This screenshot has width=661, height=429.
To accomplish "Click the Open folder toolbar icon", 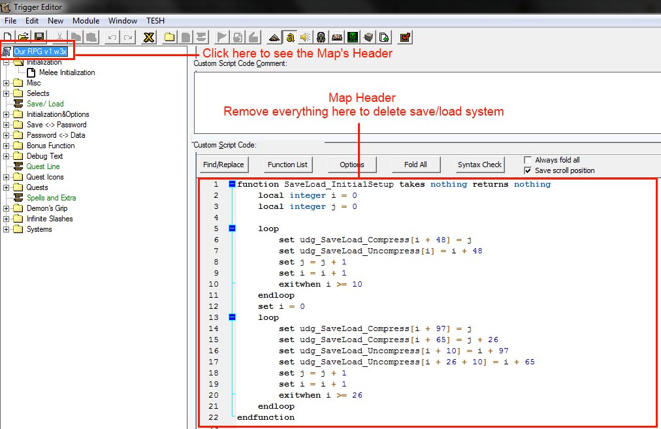I will click(23, 37).
